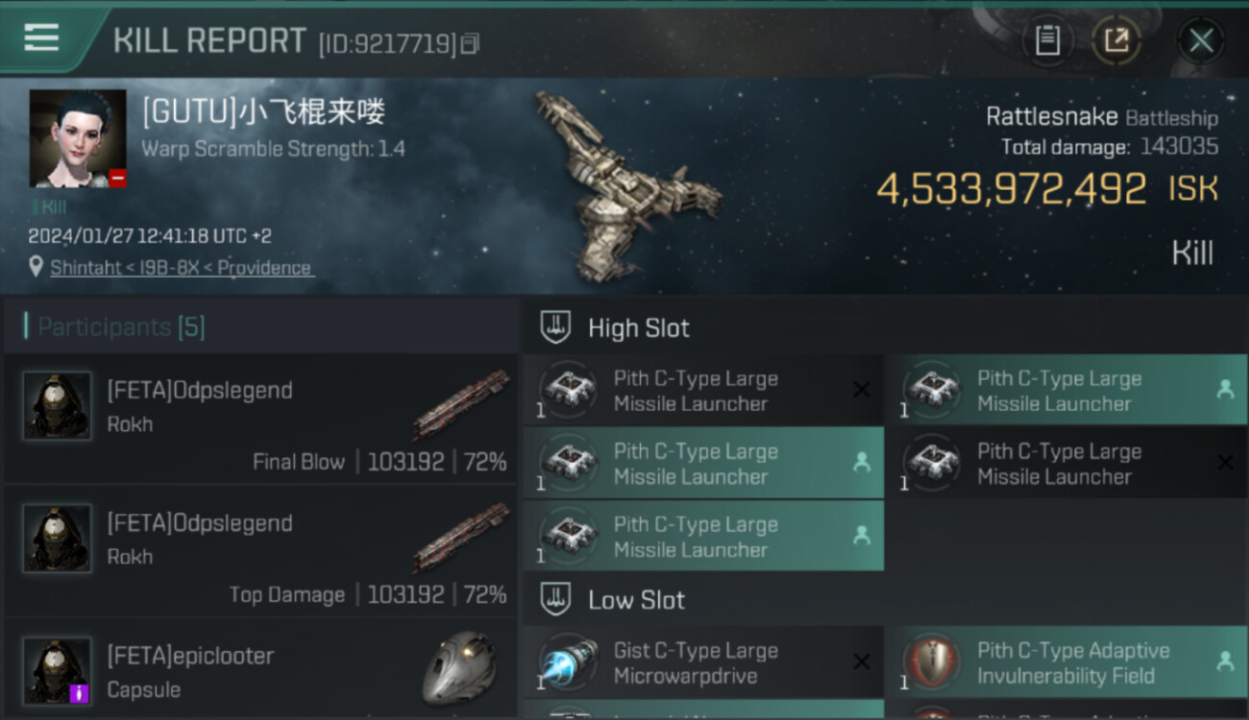Screen dimensions: 1249x720
Task: Click the Low Slot section icon
Action: point(556,600)
